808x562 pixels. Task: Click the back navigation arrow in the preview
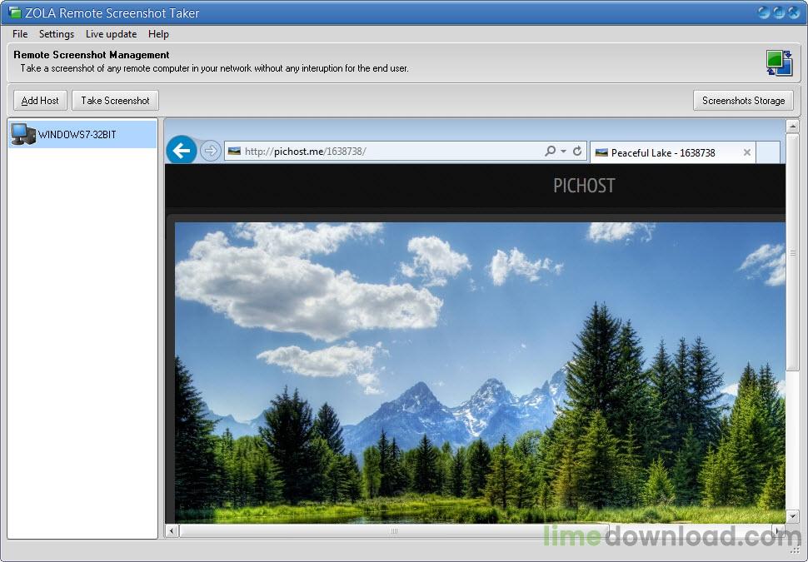point(181,151)
